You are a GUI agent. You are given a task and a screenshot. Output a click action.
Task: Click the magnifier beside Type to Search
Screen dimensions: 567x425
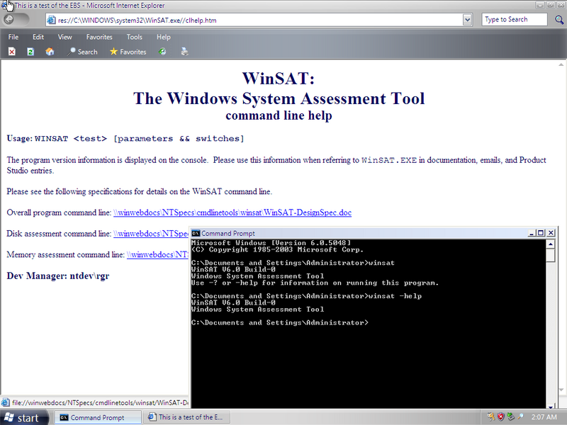559,20
